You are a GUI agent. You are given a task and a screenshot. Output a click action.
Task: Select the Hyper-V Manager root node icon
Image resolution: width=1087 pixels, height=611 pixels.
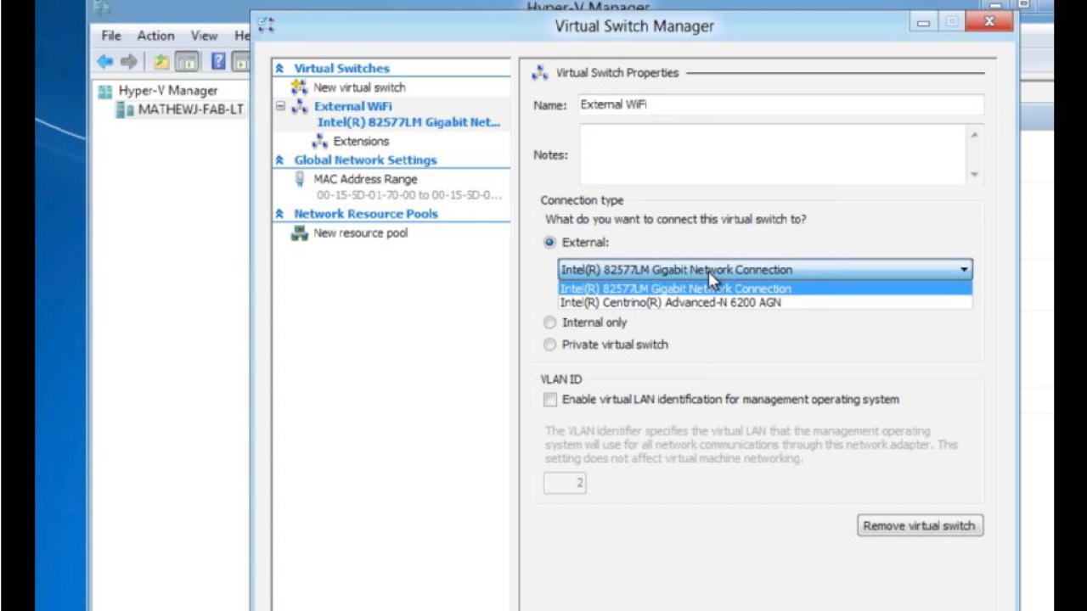(104, 91)
